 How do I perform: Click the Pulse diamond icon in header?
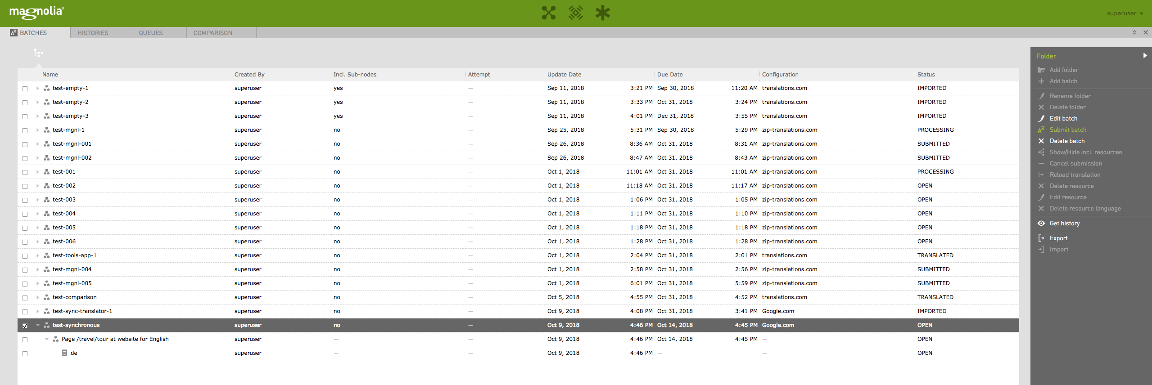575,13
